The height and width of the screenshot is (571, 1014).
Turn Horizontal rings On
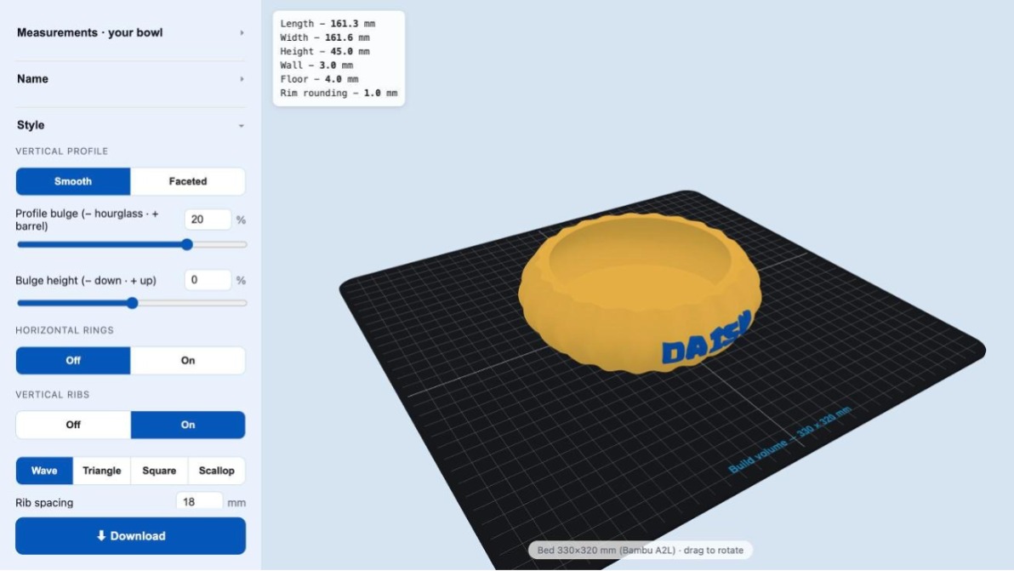(188, 361)
